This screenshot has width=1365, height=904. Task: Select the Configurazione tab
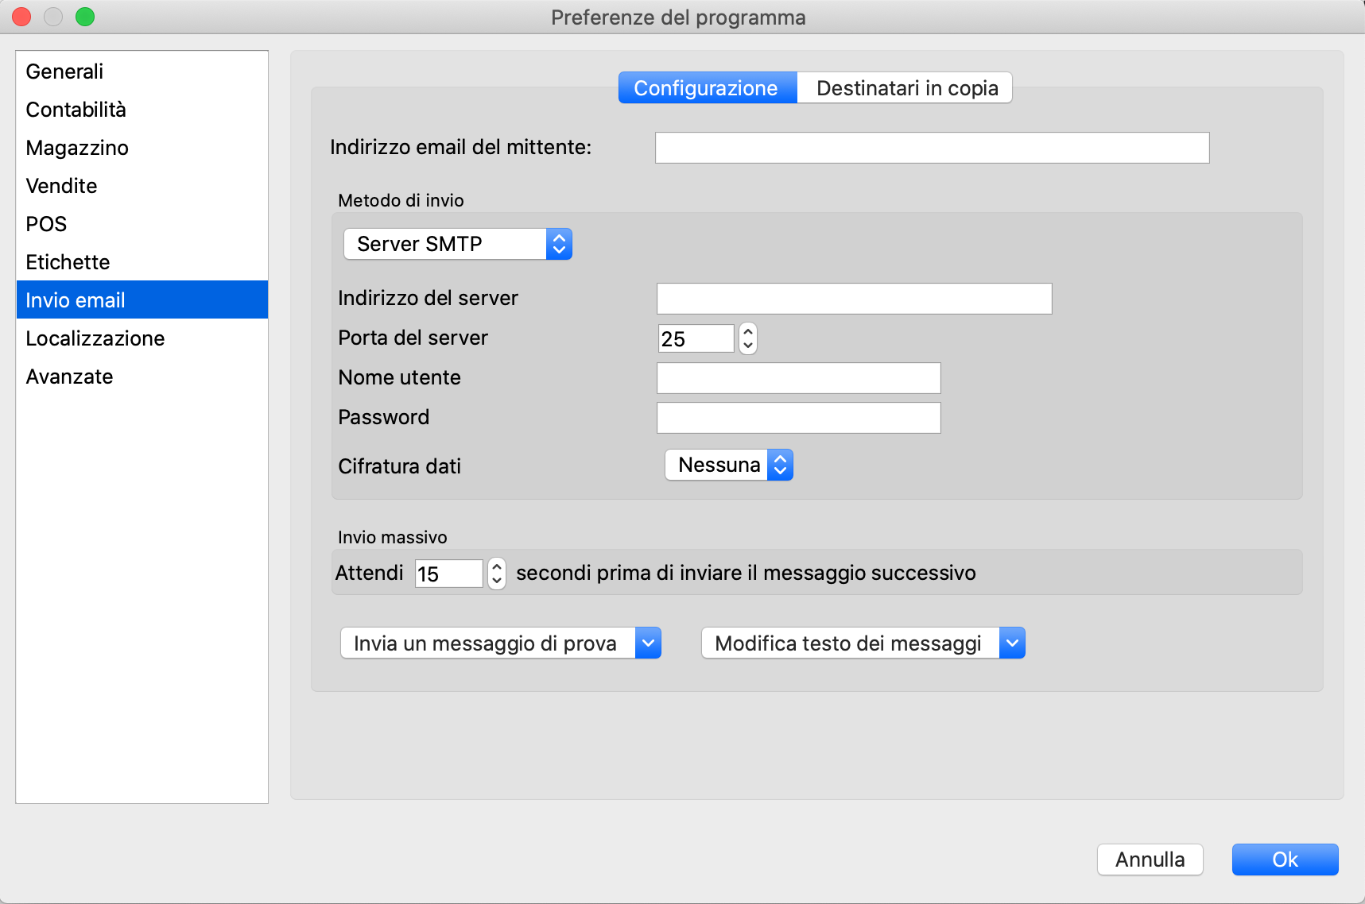click(706, 88)
